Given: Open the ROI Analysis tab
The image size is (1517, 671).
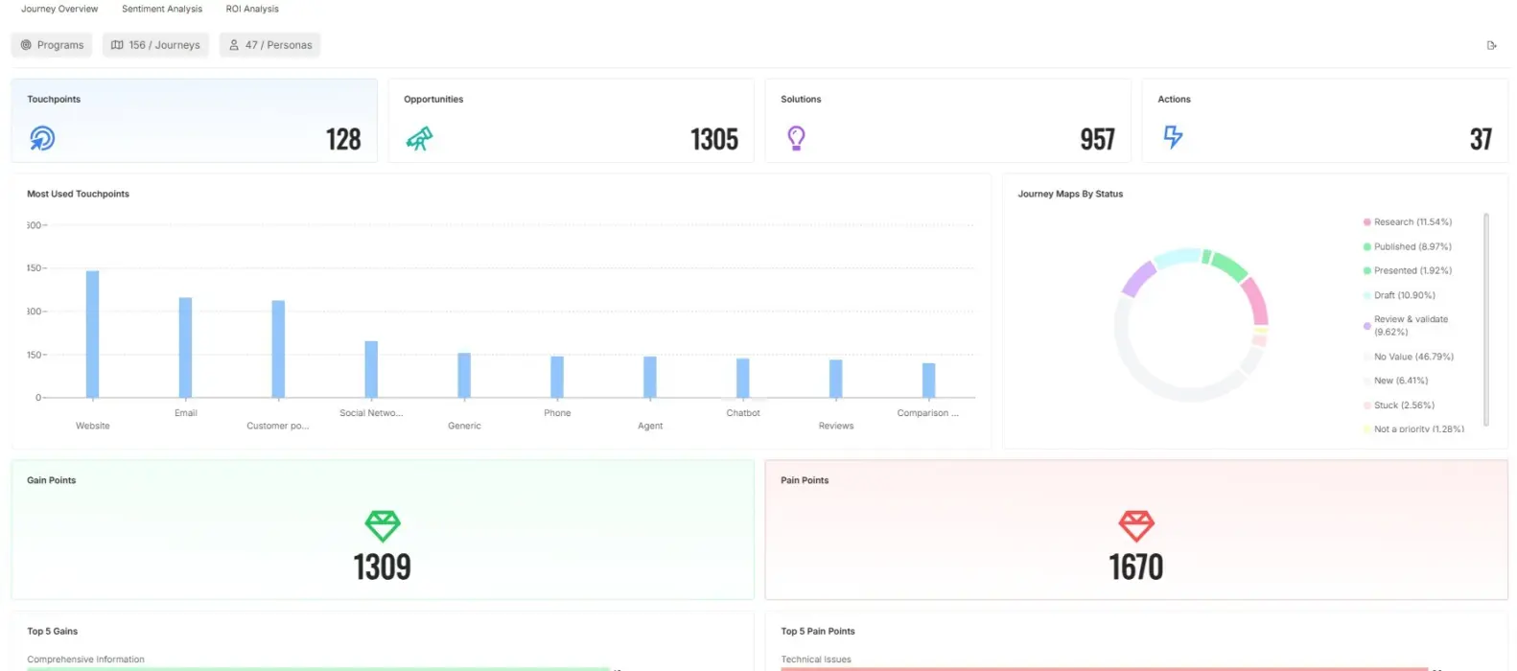Looking at the screenshot, I should (252, 9).
